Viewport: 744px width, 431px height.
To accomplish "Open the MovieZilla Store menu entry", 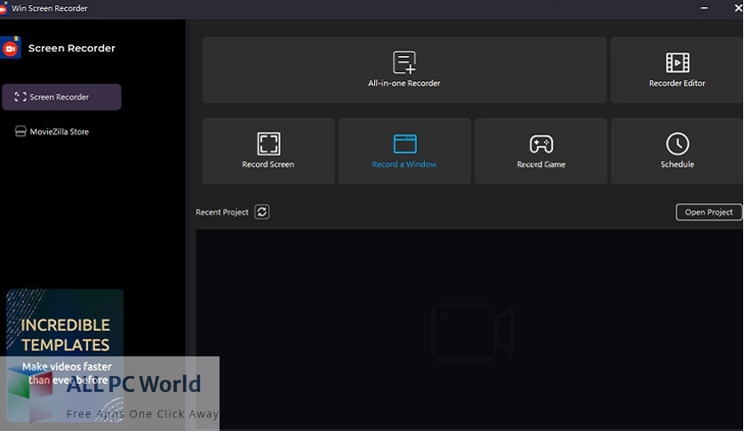I will click(60, 132).
